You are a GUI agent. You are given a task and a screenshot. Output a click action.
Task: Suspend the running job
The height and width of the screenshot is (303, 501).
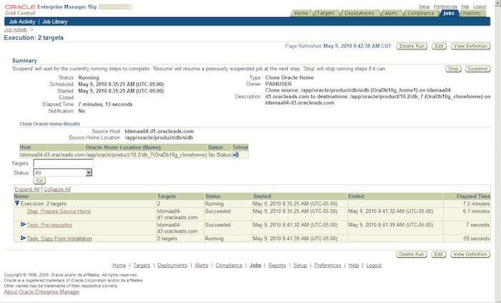[x=477, y=69]
